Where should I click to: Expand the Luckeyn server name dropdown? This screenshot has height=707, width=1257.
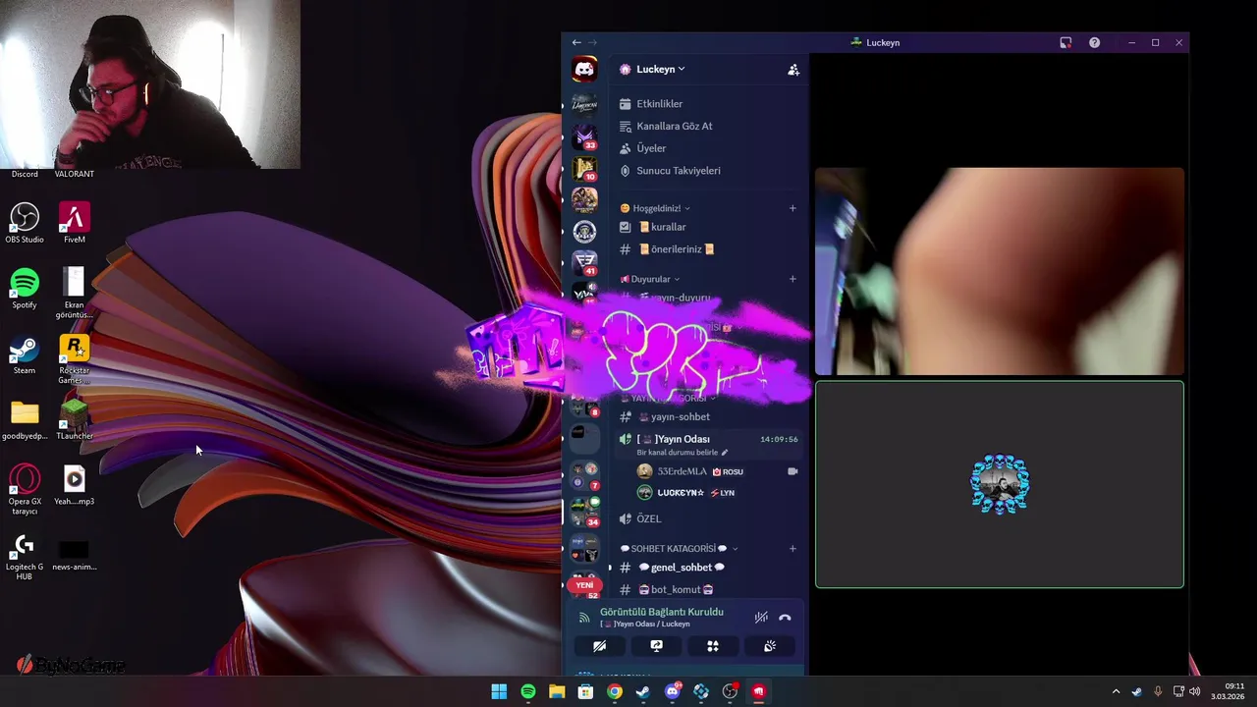[660, 70]
